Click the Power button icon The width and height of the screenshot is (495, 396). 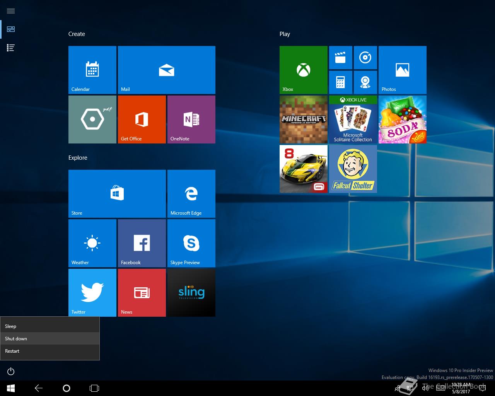[11, 371]
